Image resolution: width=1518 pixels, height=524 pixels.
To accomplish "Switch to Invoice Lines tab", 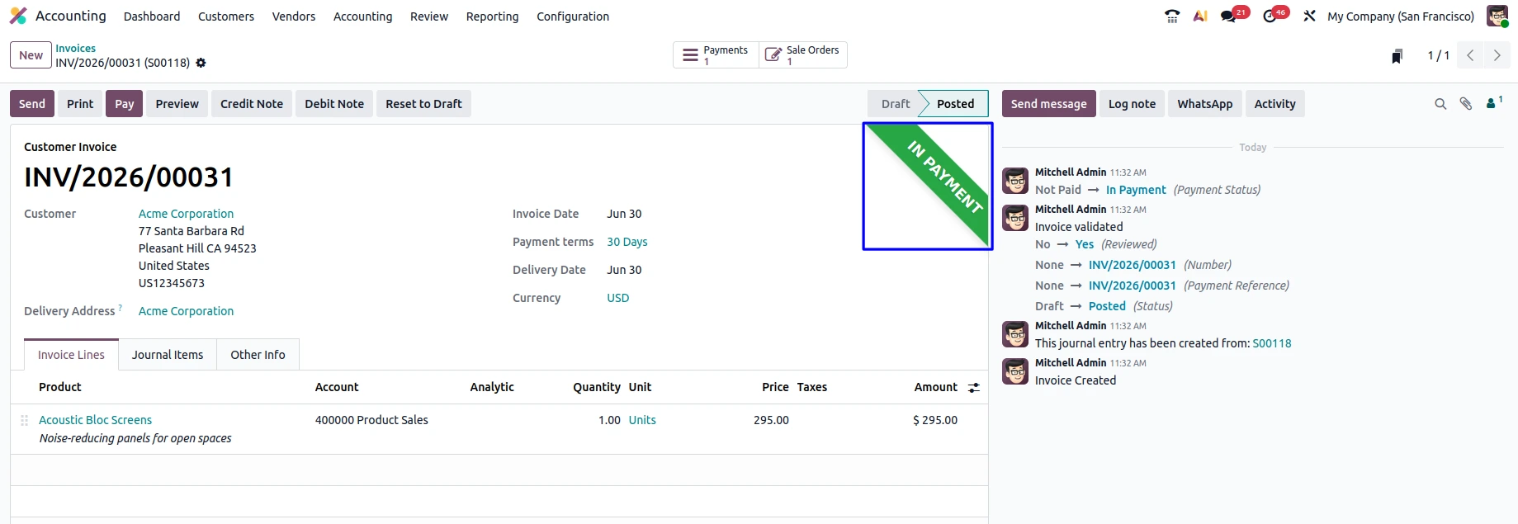I will pyautogui.click(x=71, y=355).
